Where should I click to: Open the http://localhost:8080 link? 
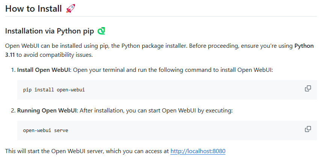(x=198, y=151)
